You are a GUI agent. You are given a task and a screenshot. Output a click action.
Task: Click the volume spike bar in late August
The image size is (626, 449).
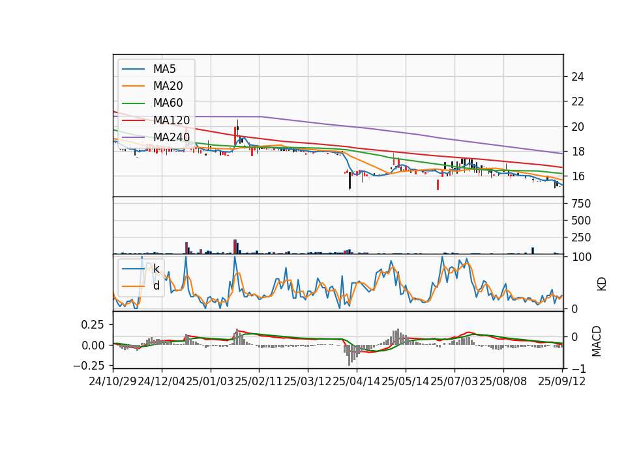(x=533, y=251)
